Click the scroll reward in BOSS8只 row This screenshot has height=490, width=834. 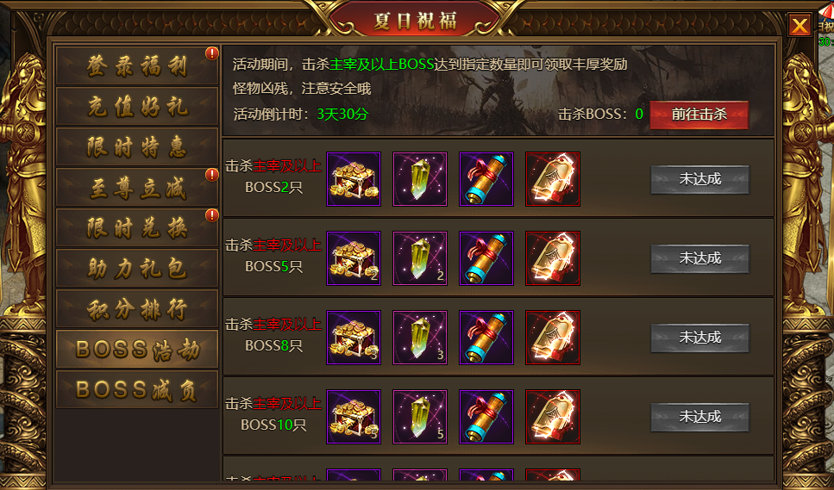pos(486,338)
